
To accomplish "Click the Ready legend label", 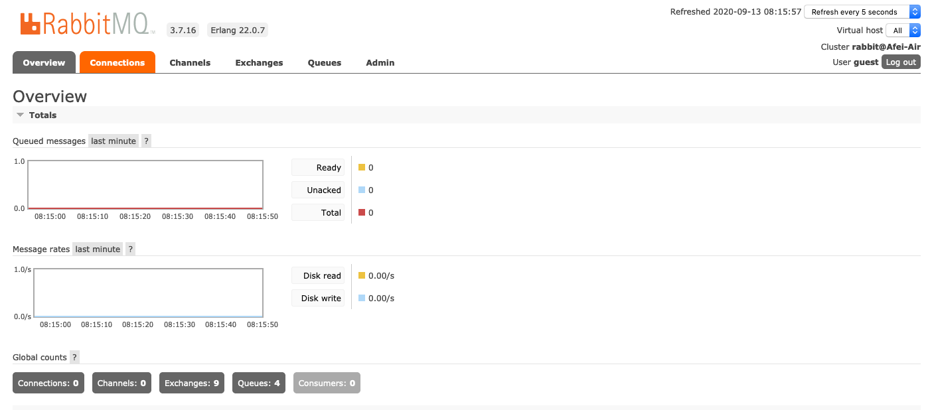I will pos(318,168).
